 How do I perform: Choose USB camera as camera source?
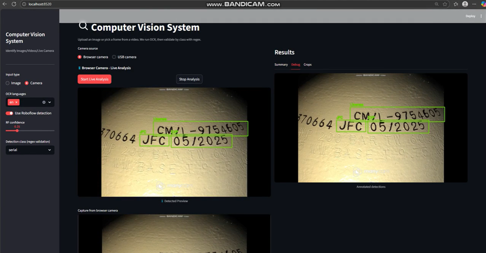[x=114, y=57]
